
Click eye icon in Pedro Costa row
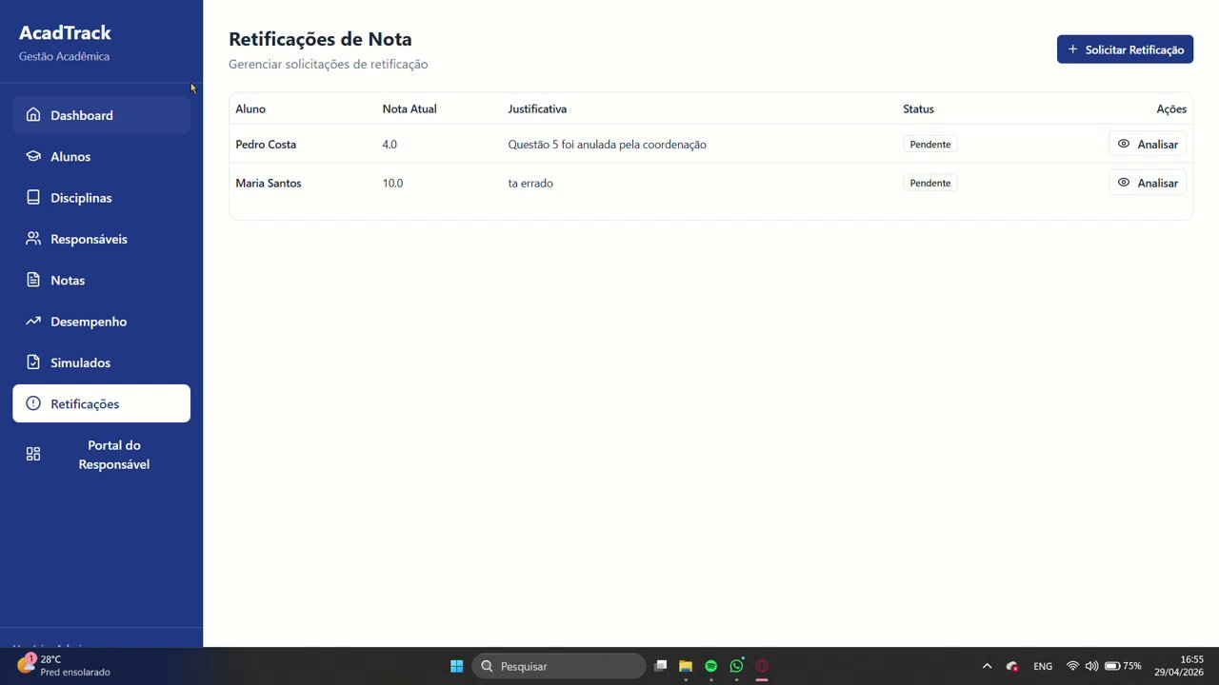pyautogui.click(x=1124, y=144)
